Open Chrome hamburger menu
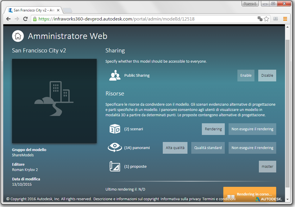The image size is (295, 207). 285,19
